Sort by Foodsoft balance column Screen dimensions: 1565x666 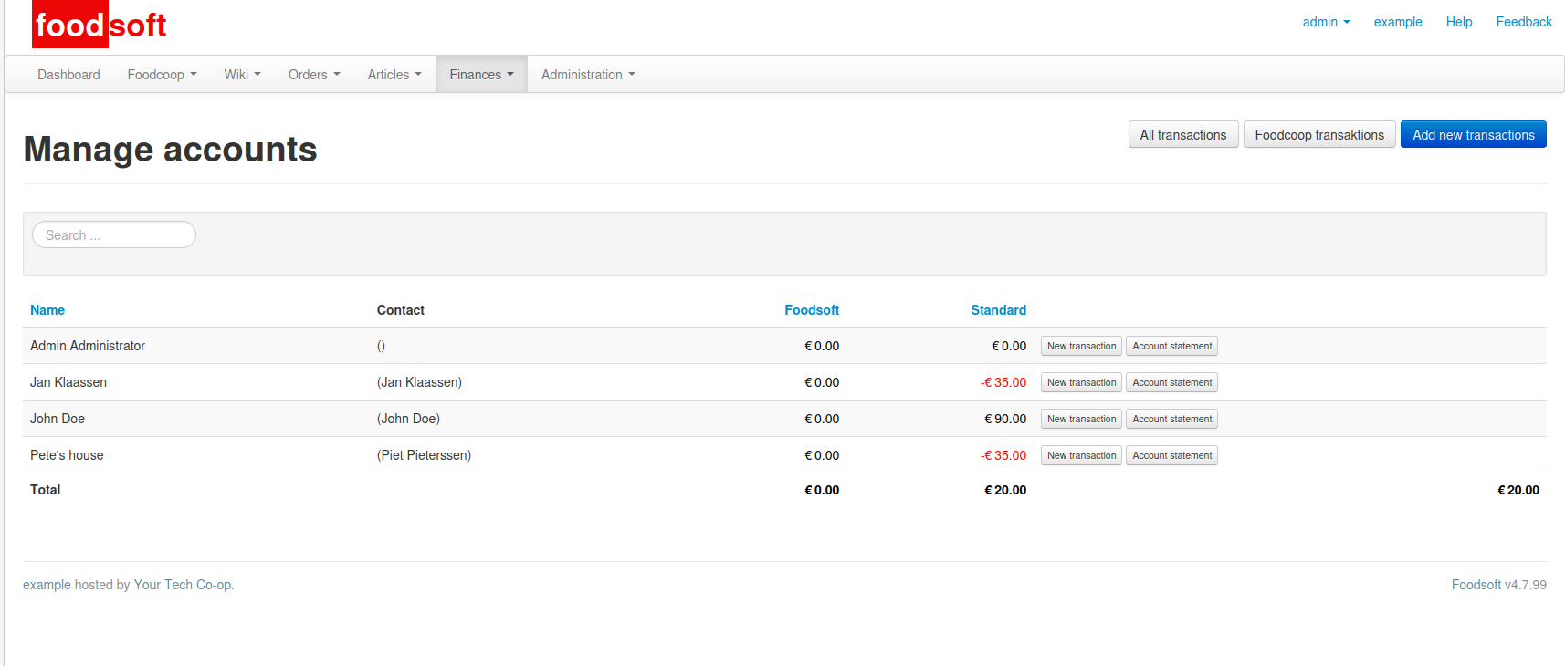811,310
